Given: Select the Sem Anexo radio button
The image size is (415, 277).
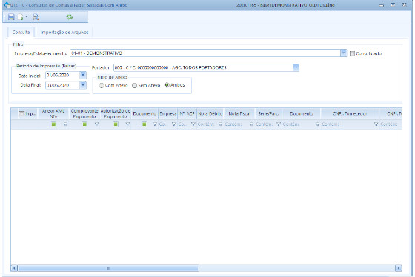Looking at the screenshot, I should [x=134, y=85].
